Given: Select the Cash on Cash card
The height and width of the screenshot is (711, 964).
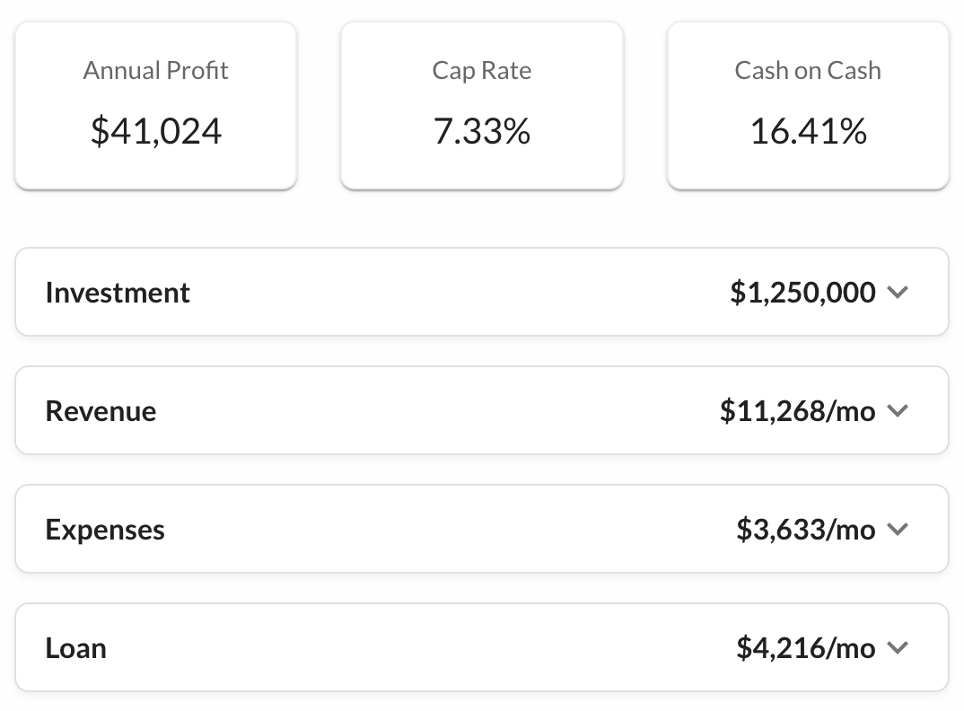Looking at the screenshot, I should 807,105.
